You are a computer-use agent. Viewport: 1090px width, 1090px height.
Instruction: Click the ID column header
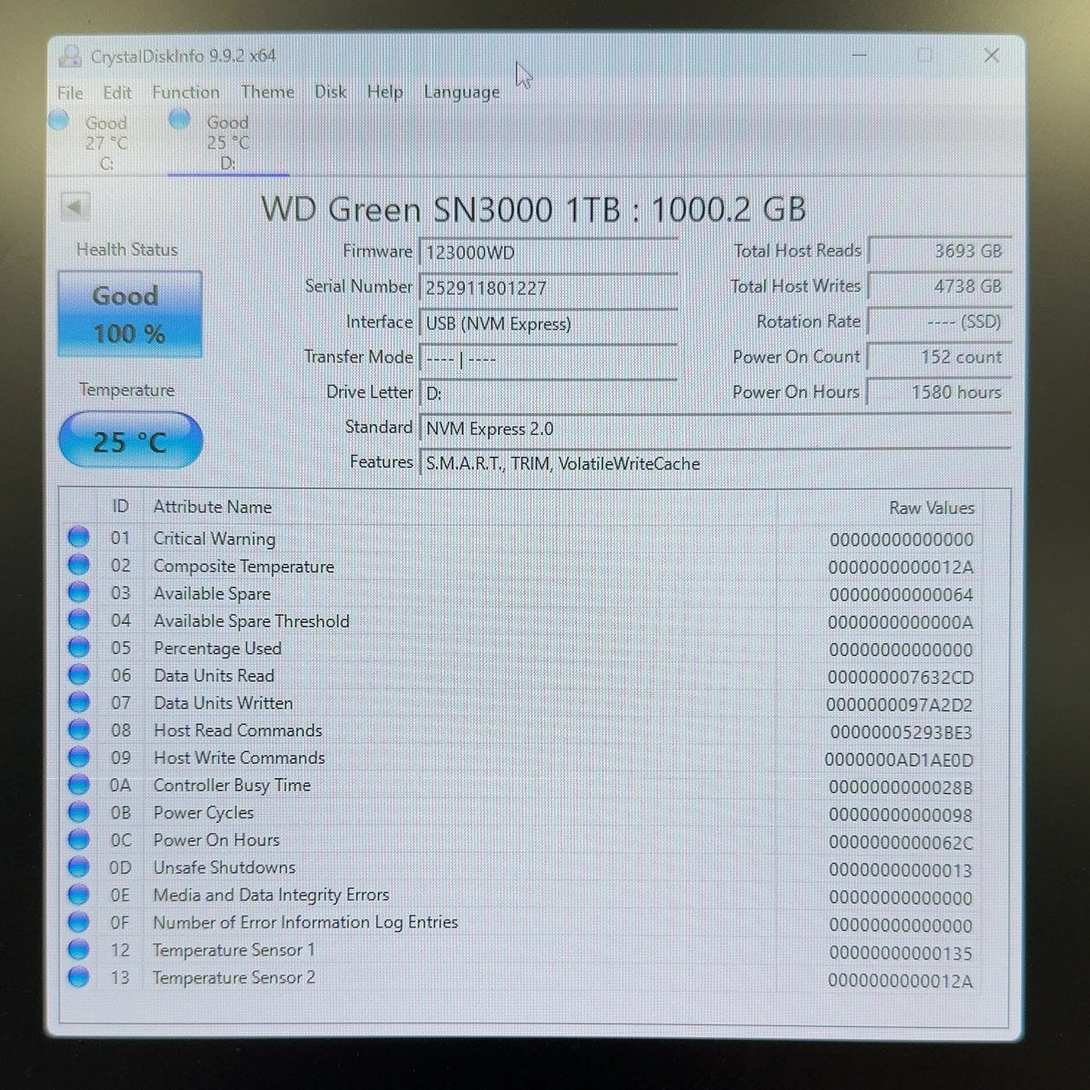tap(121, 507)
